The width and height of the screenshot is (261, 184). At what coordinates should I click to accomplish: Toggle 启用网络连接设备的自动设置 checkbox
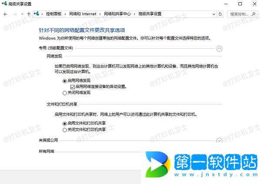point(72,87)
